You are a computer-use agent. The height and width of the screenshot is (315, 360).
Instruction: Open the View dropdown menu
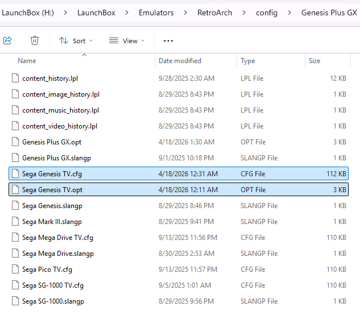[x=127, y=41]
